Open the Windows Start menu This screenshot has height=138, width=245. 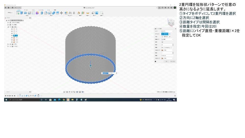point(6,100)
